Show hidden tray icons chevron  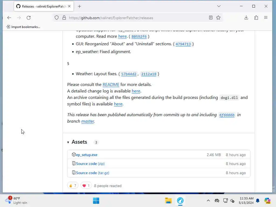[x=208, y=201]
